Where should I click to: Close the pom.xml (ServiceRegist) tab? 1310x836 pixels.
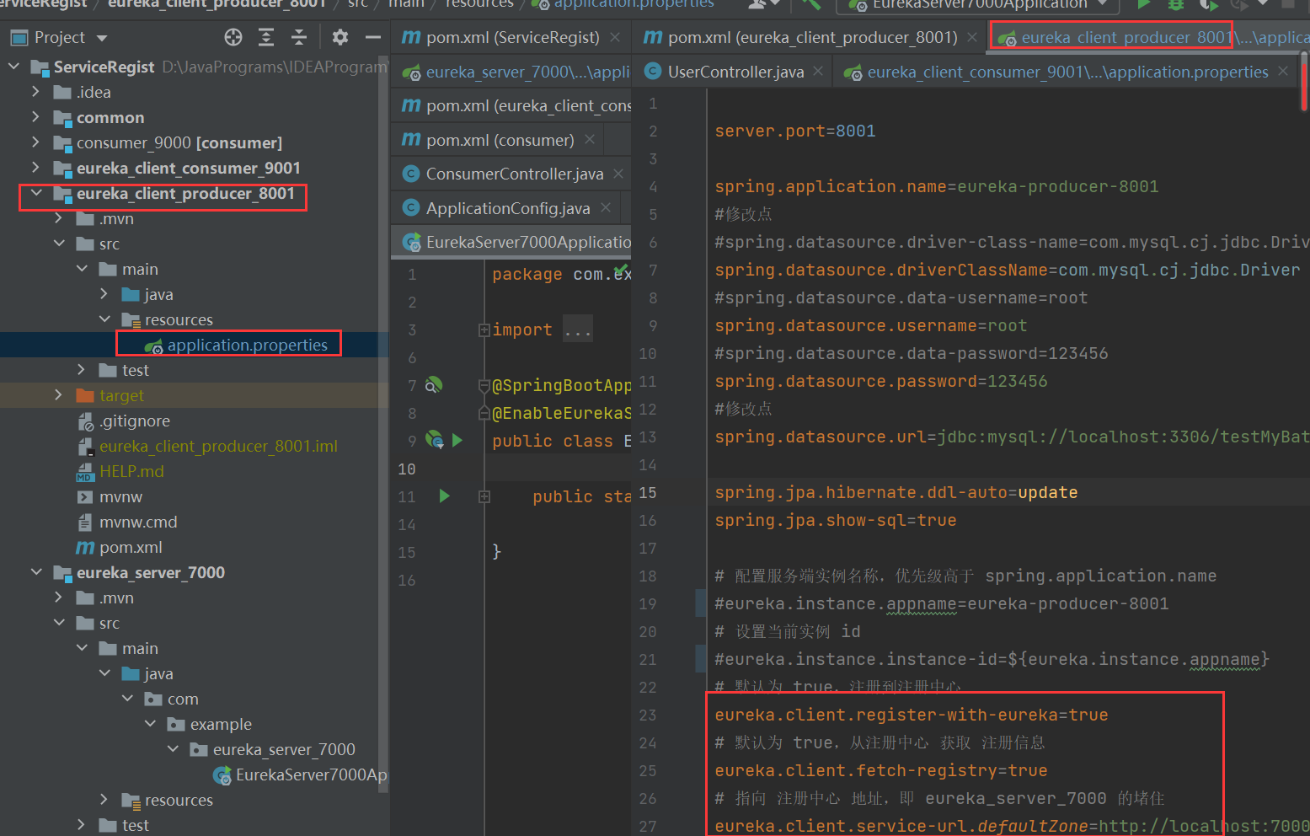615,37
